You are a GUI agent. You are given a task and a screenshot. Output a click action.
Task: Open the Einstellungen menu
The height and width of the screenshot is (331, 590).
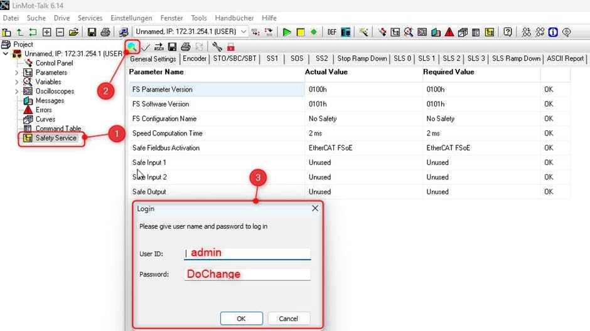(x=131, y=18)
